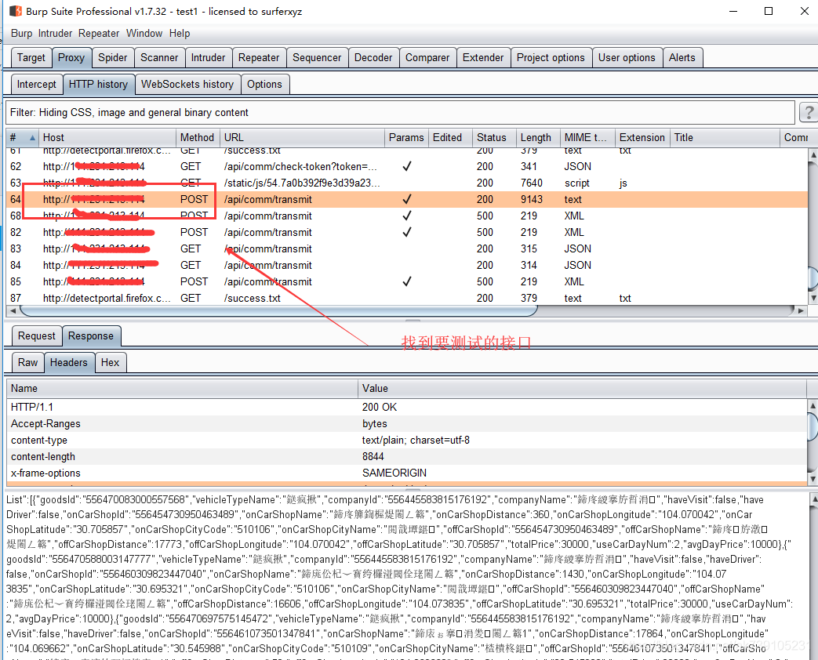The width and height of the screenshot is (818, 660).
Task: Sort history by URL column
Action: click(302, 138)
